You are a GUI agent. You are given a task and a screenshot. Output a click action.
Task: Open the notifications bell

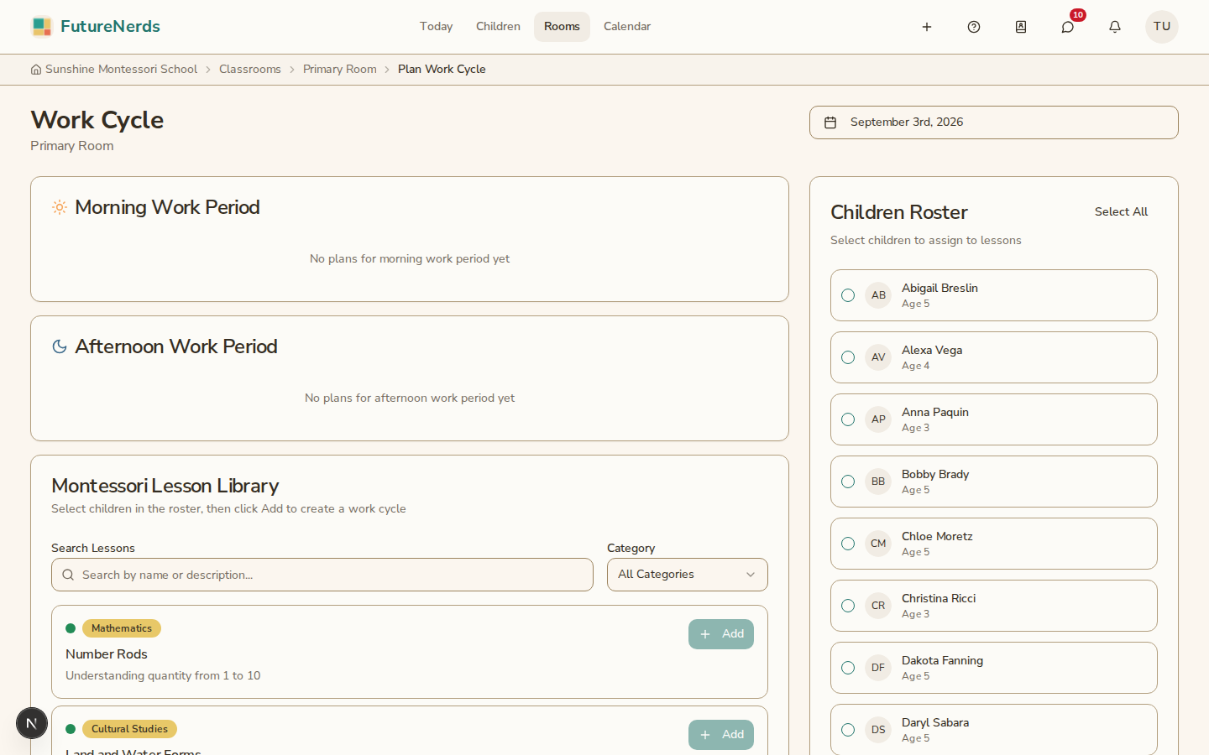pos(1115,27)
